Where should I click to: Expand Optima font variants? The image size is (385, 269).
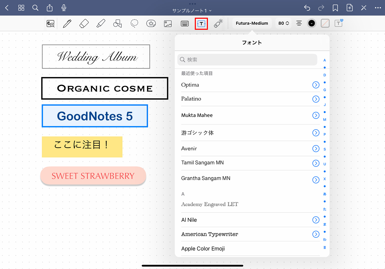point(316,85)
